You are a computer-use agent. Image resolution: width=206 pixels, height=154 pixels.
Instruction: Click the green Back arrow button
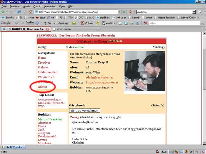[x=3, y=12]
